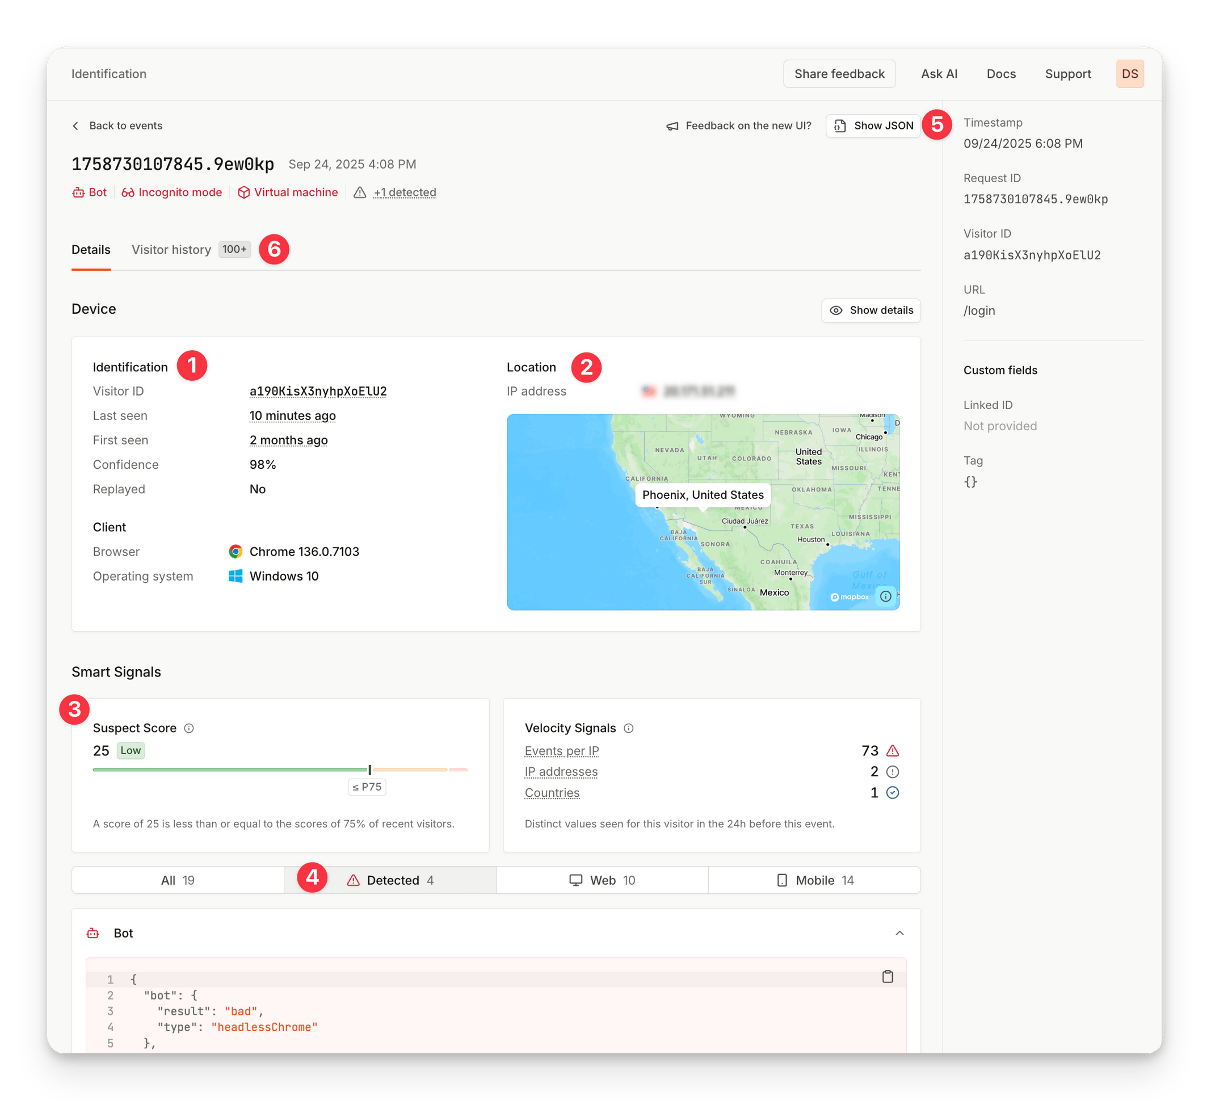
Task: Click the mapbox logo on the map
Action: coord(850,598)
